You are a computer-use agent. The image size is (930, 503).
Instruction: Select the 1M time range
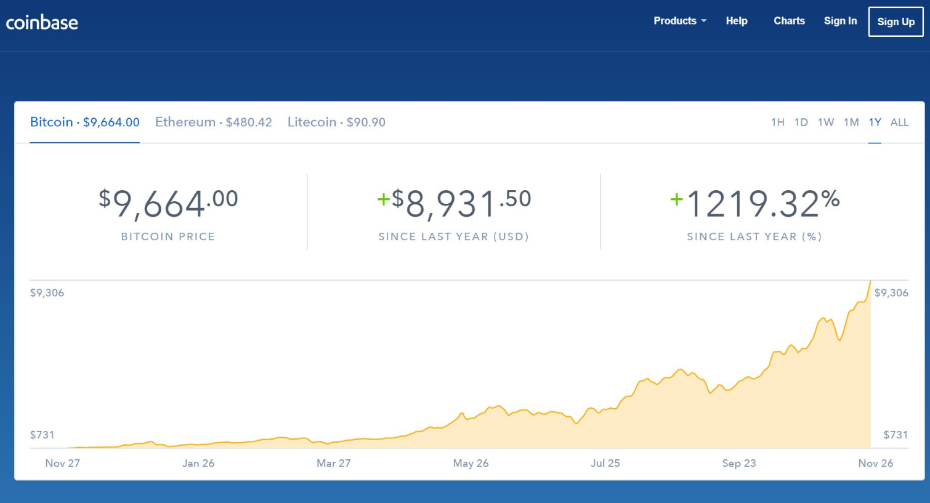point(851,122)
